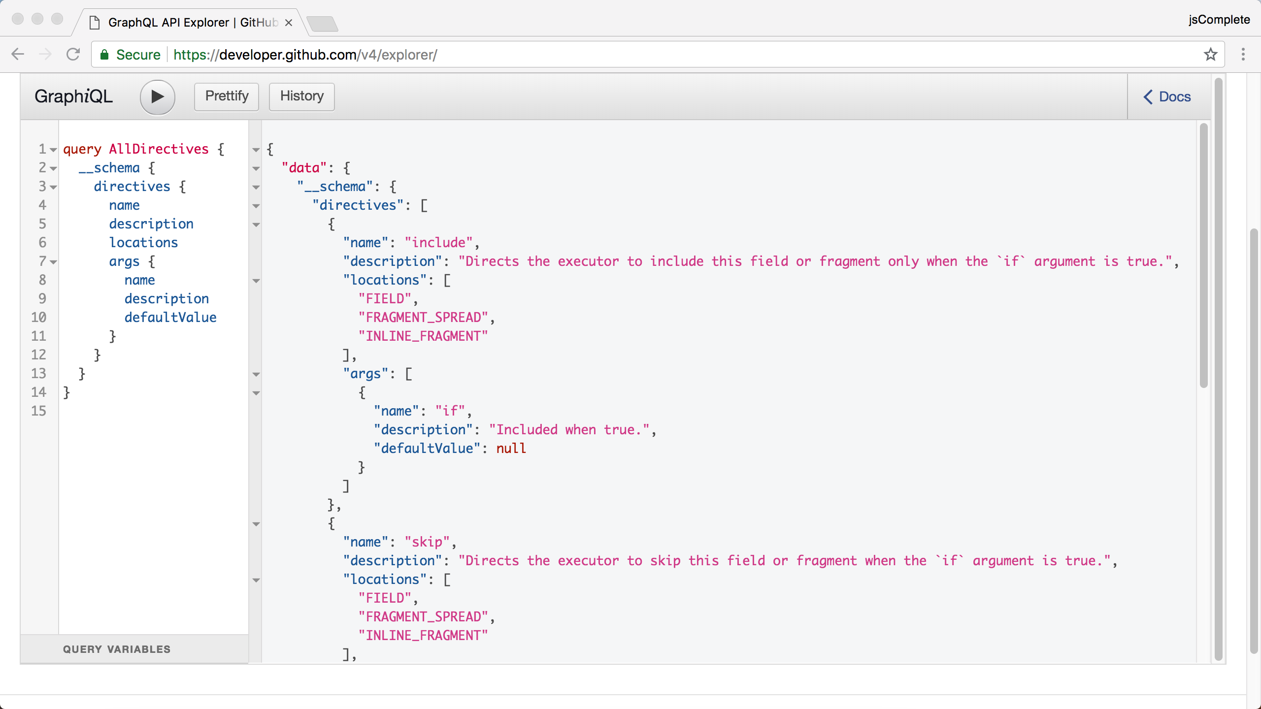This screenshot has height=709, width=1261.
Task: Toggle the left panel collapse arrow
Action: tap(256, 149)
